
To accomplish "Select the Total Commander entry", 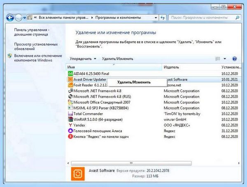I will [x=88, y=114].
